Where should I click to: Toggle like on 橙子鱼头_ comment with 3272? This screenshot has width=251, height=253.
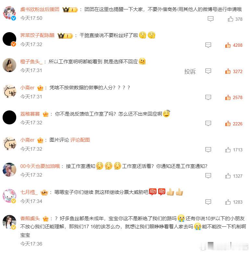pyautogui.click(x=228, y=71)
